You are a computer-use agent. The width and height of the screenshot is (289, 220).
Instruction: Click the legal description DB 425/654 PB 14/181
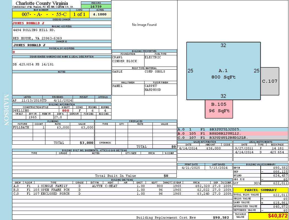pyautogui.click(x=33, y=64)
